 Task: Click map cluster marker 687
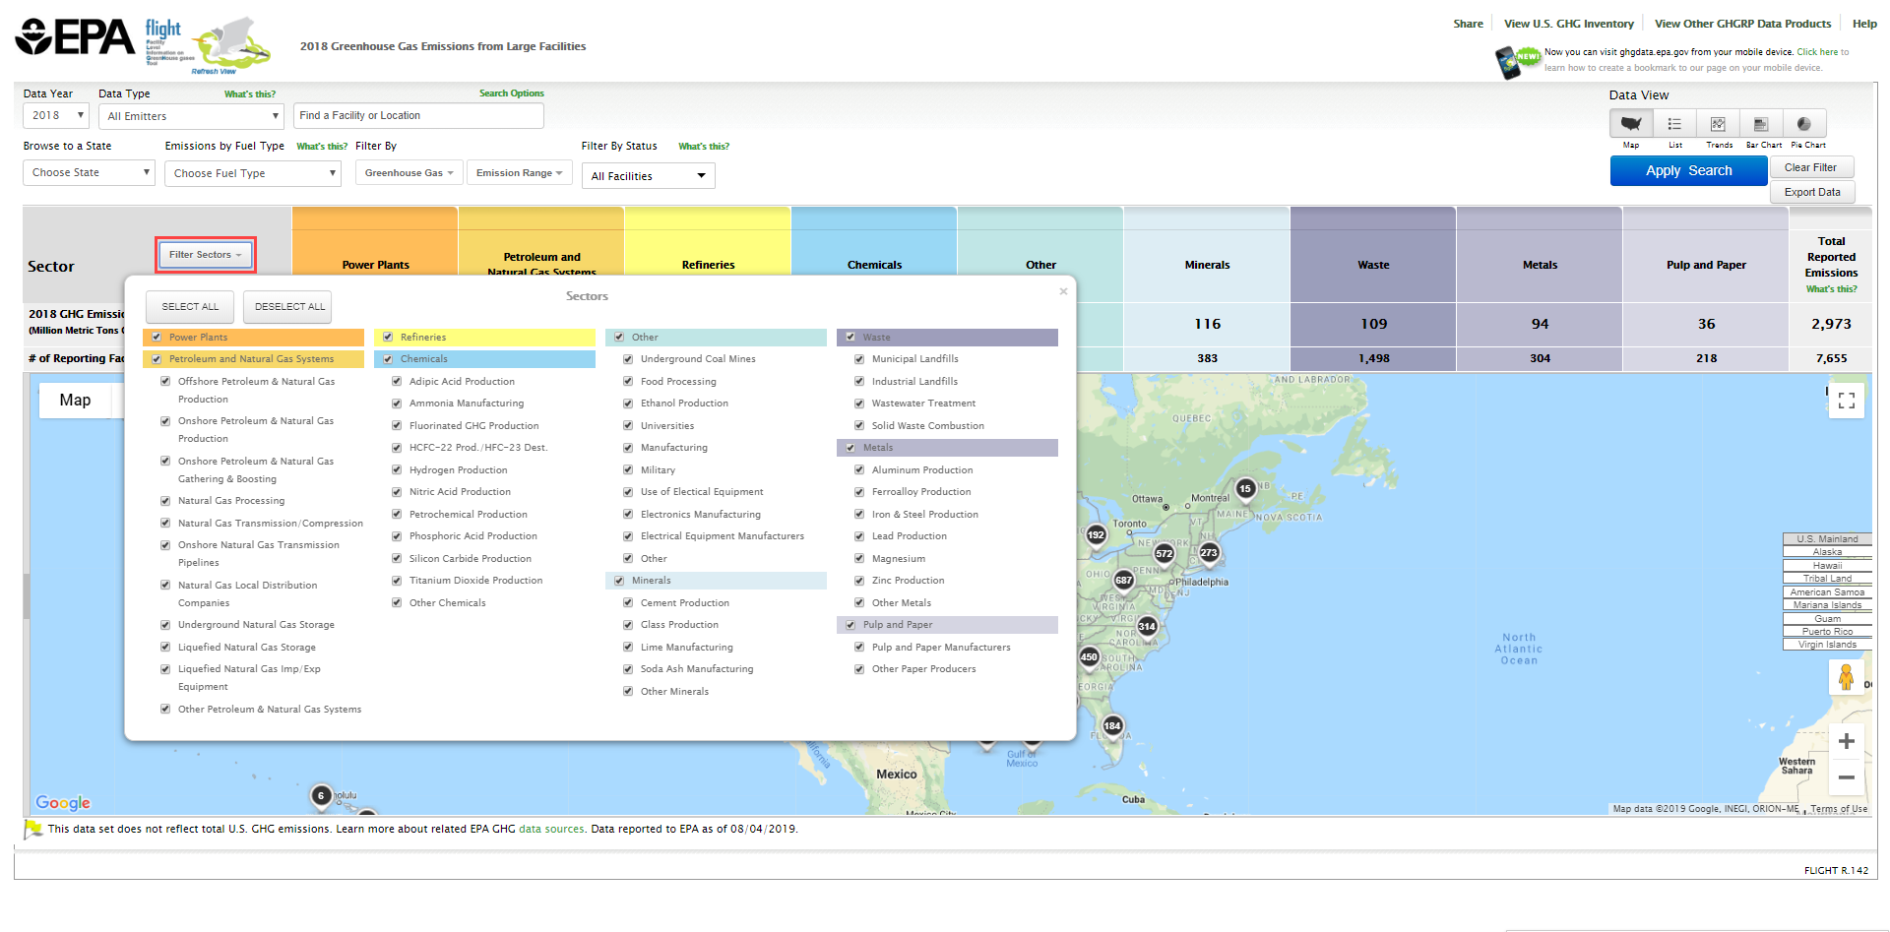1123,581
